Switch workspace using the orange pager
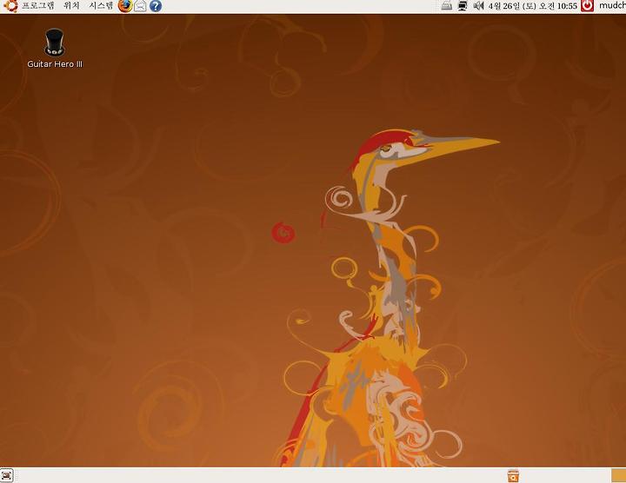 pyautogui.click(x=618, y=476)
